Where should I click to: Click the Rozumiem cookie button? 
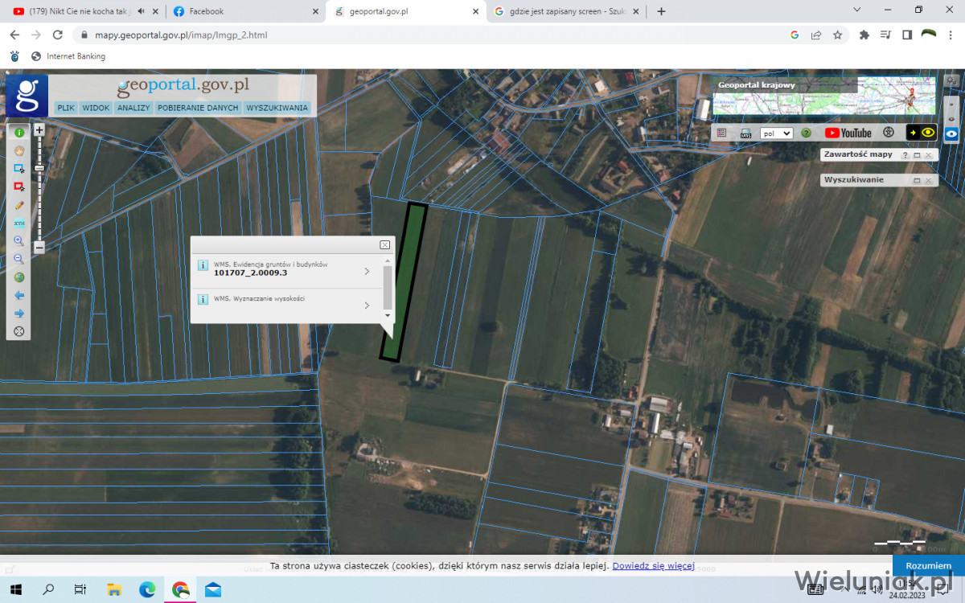(x=927, y=566)
